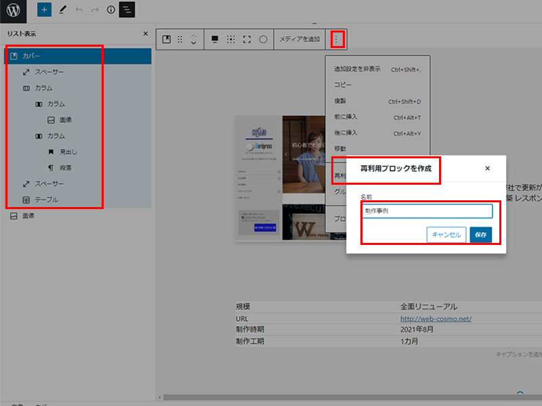Toggle full height on the cover block

pos(247,39)
